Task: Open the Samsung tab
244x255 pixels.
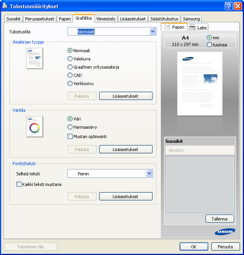Action: (191, 19)
